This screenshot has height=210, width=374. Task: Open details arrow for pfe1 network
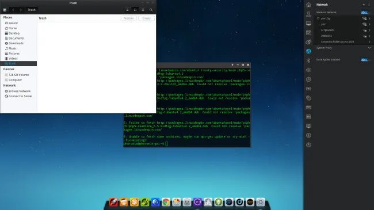pos(369,24)
